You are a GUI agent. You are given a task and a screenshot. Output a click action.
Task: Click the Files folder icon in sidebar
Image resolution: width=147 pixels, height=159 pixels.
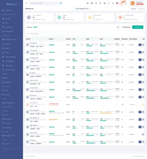[3, 90]
